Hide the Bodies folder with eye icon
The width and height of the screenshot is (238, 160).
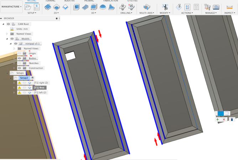pos(20,58)
